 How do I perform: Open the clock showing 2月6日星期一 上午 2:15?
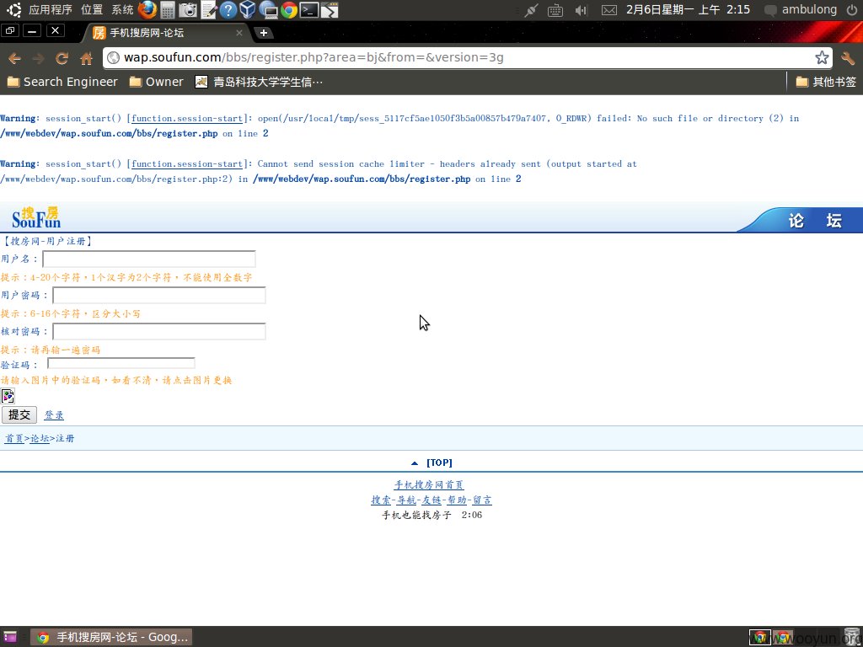point(688,10)
